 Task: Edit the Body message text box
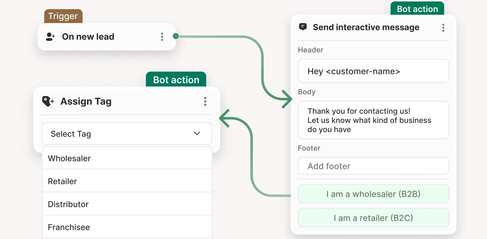pyautogui.click(x=373, y=120)
